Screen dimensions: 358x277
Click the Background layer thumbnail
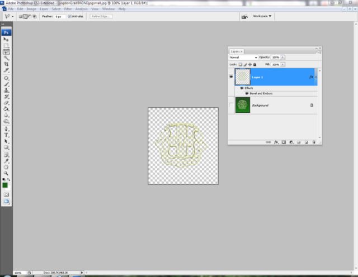(243, 105)
